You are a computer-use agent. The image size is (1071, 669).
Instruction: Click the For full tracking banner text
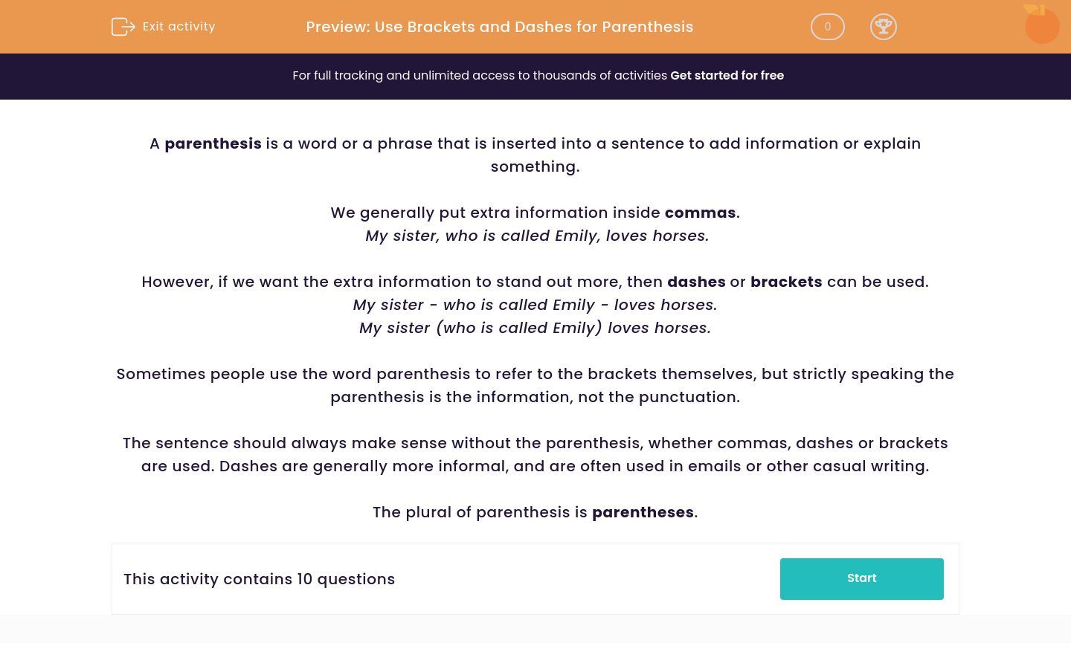pos(480,76)
